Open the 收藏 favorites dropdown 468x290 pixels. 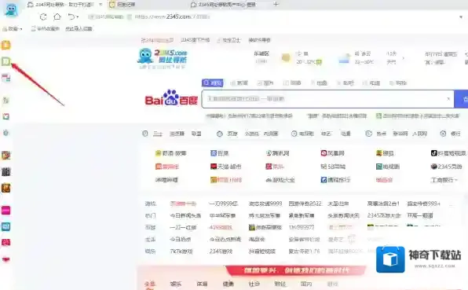13,28
